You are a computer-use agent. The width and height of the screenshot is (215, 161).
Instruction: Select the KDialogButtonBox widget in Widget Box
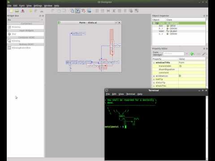[26, 48]
